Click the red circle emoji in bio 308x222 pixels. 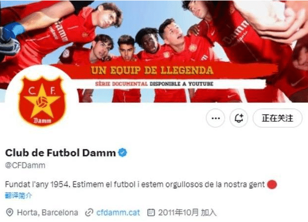point(272,184)
